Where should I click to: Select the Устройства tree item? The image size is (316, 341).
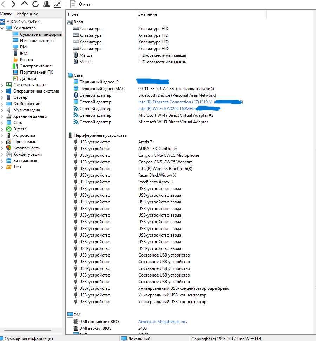(x=24, y=135)
